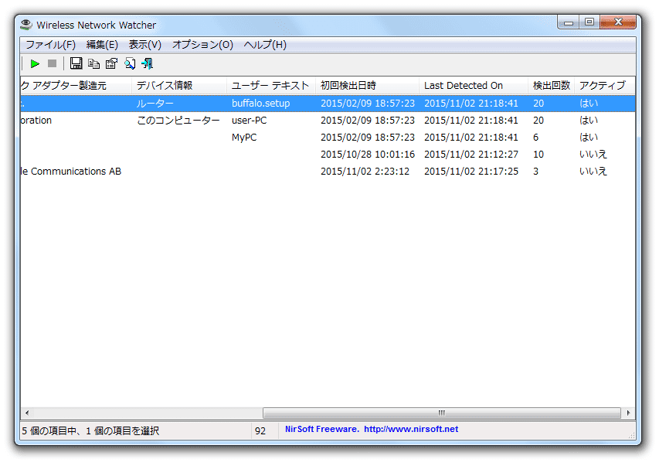Open the 表示(V) menu
The height and width of the screenshot is (466, 659).
point(145,45)
